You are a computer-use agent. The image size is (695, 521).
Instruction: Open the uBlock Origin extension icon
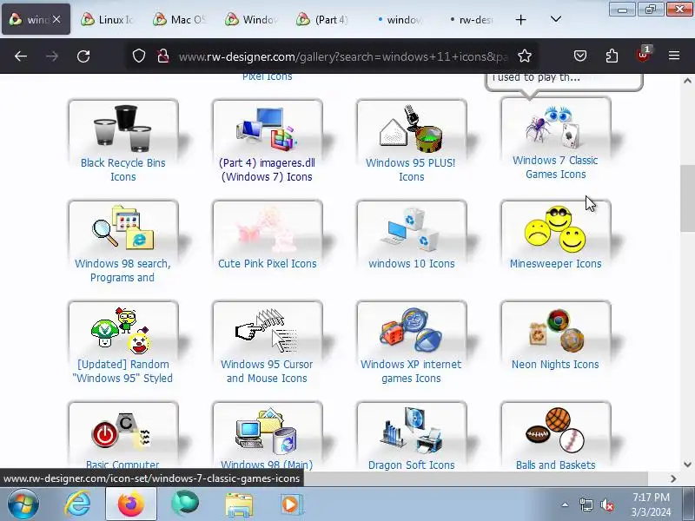tap(643, 55)
